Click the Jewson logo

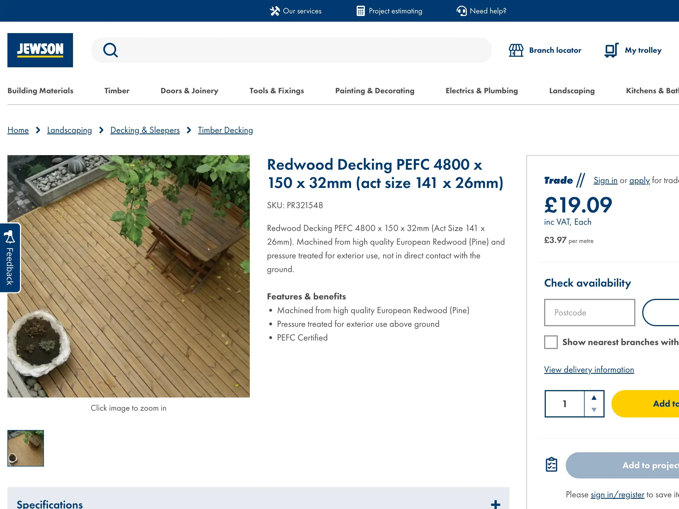point(40,50)
